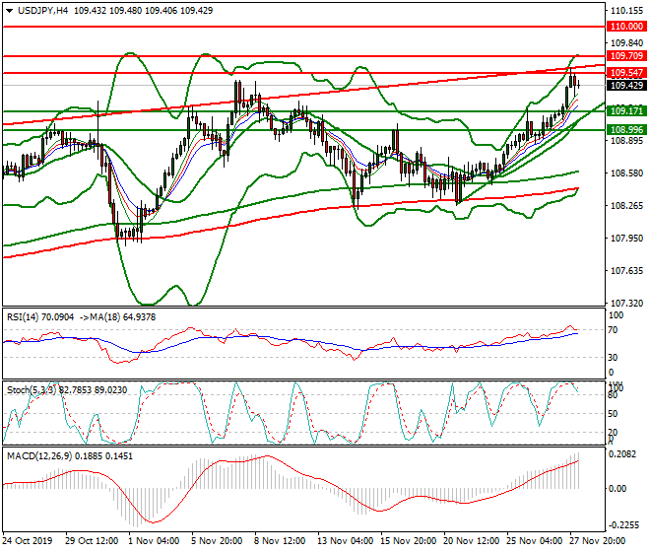Select the RSI(14) 70.0904 indicator label
Image resolution: width=650 pixels, height=552 pixels.
point(40,317)
